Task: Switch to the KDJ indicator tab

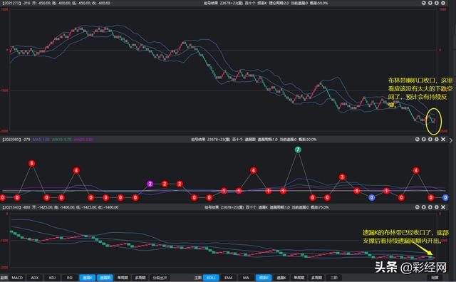Action: pos(52,278)
